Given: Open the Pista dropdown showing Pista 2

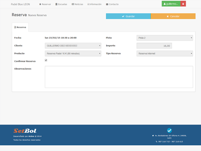Looking at the screenshot, I should pos(165,38).
